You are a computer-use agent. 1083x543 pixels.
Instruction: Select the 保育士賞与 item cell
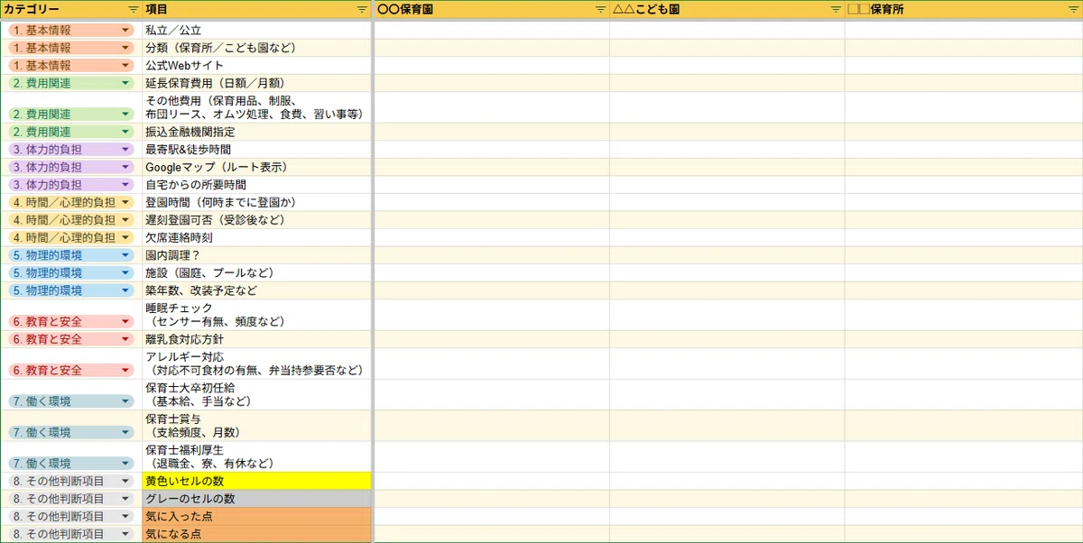coord(256,426)
